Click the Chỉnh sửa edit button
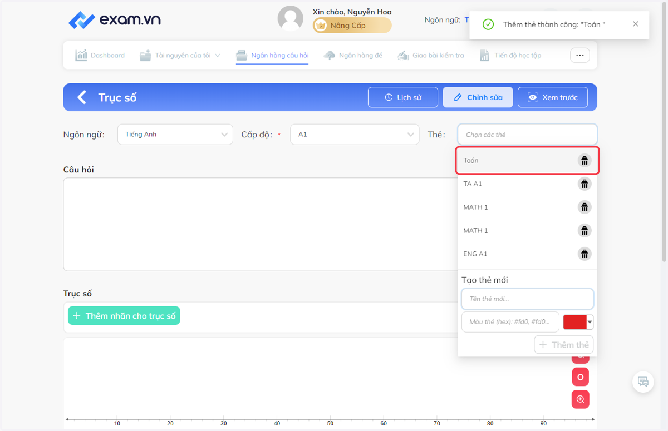 pyautogui.click(x=478, y=97)
